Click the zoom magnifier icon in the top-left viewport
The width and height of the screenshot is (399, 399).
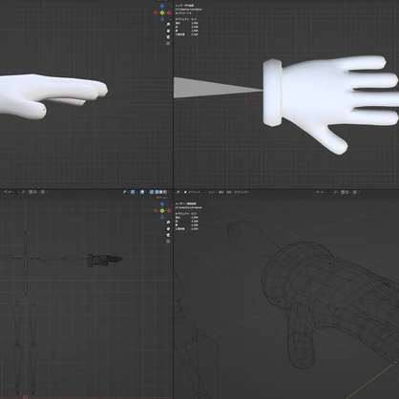pyautogui.click(x=168, y=25)
